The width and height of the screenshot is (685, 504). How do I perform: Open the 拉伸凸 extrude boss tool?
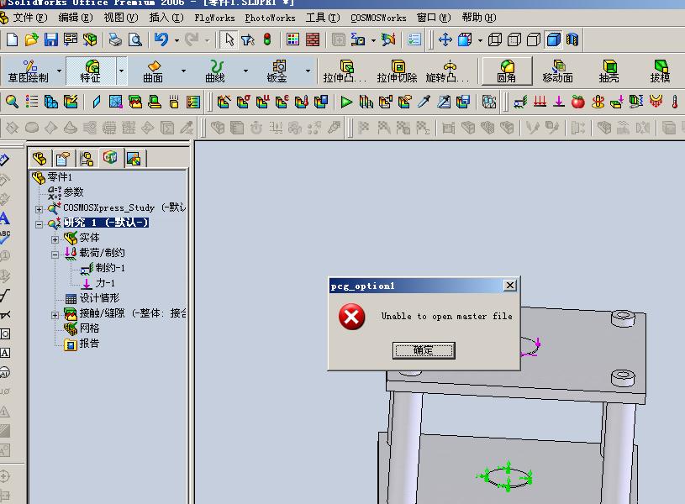345,71
